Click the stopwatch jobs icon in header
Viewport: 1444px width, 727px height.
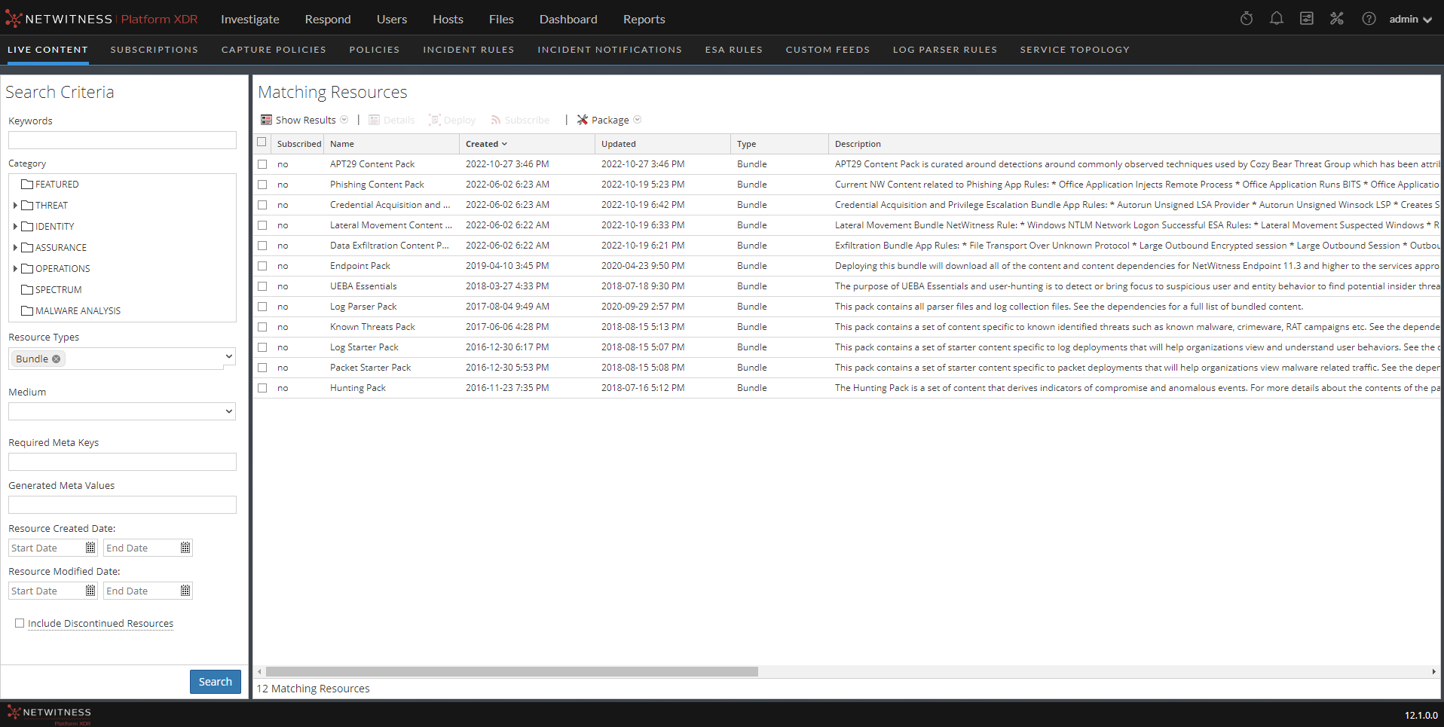pos(1247,19)
